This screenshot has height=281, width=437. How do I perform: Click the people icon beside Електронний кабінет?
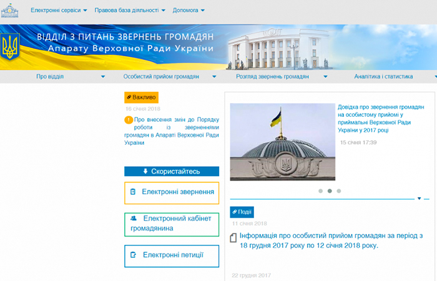[134, 219]
